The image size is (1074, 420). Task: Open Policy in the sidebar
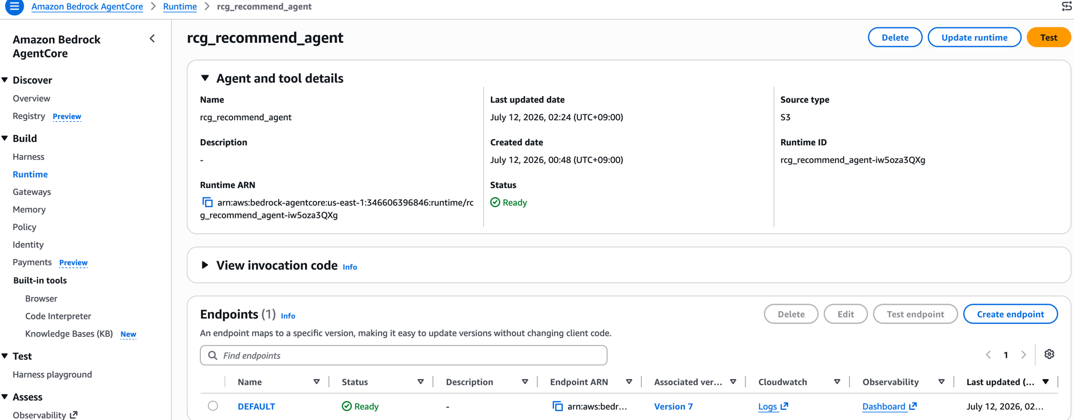tap(25, 227)
